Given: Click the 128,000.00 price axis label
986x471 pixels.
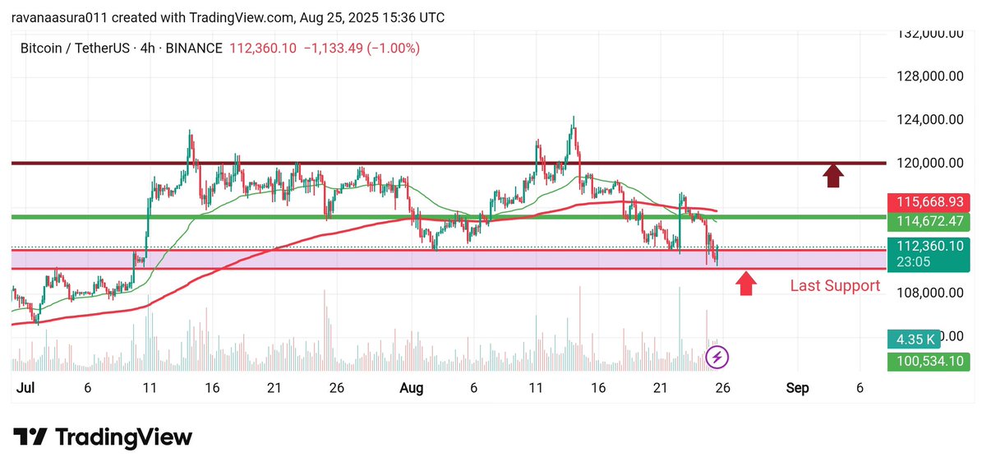Looking at the screenshot, I should tap(929, 76).
